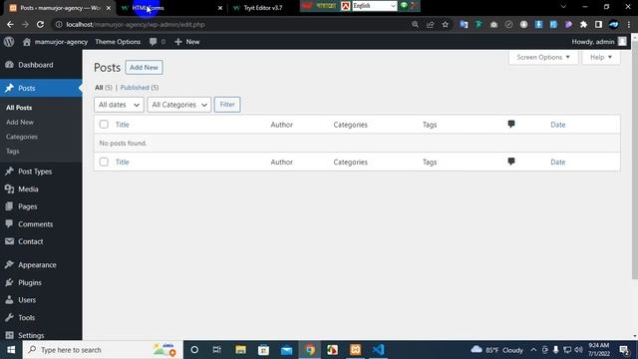Open Tools menu item
The width and height of the screenshot is (638, 359).
point(41,317)
